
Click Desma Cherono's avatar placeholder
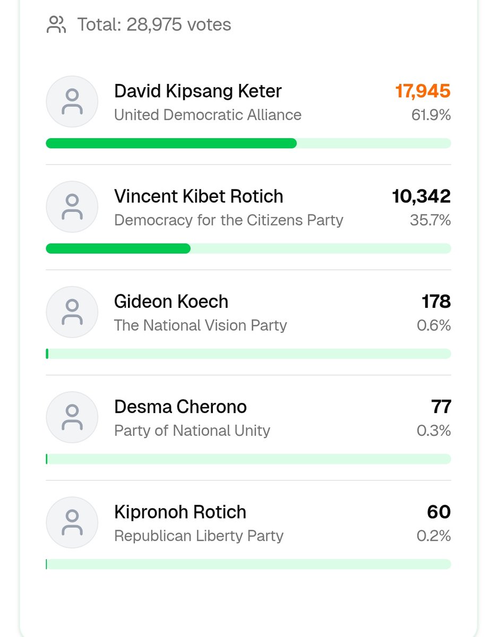(x=72, y=418)
